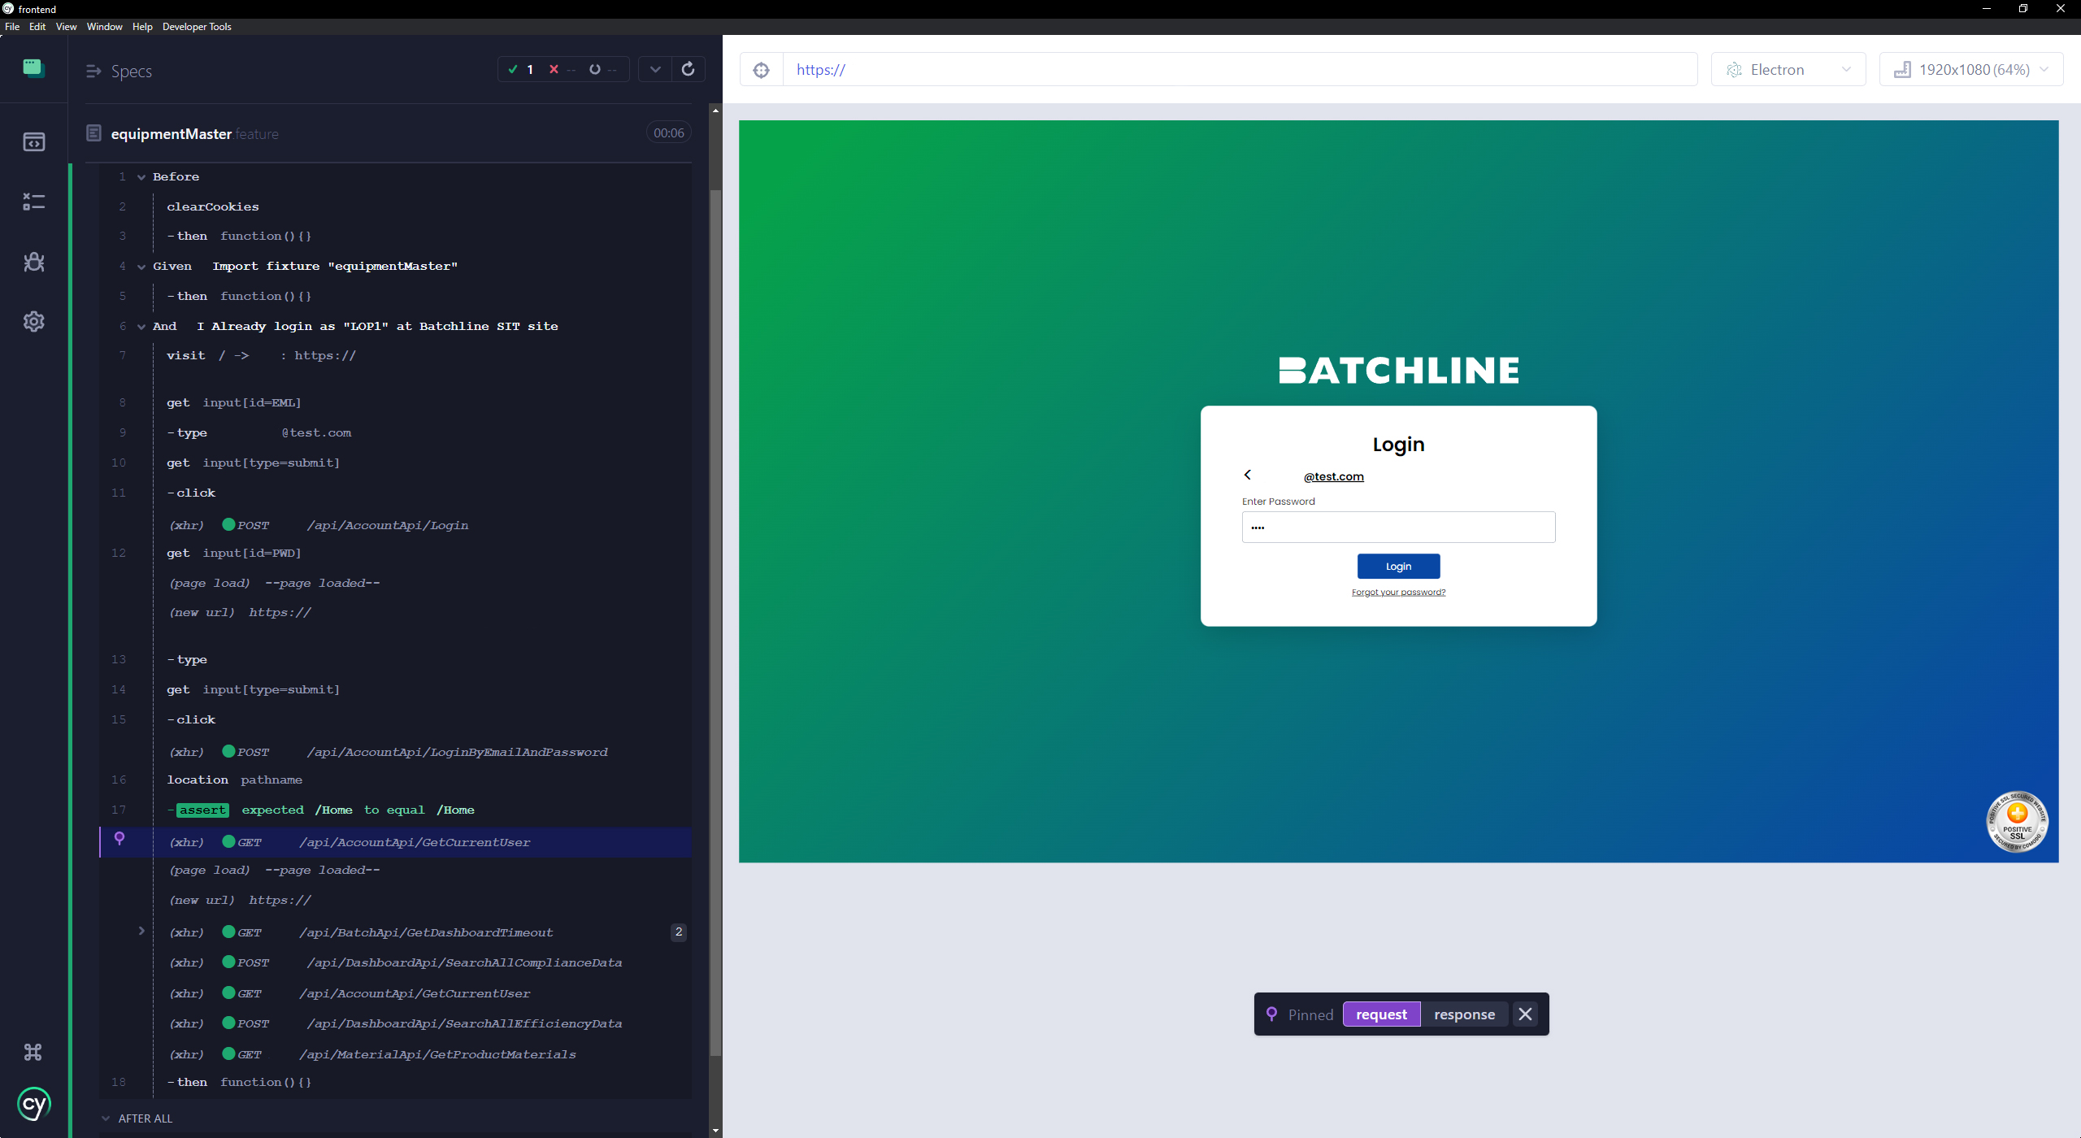This screenshot has height=1138, width=2081.
Task: Collapse the And Already login step
Action: point(141,327)
